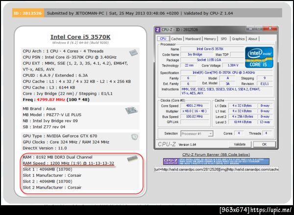This screenshot has height=215, width=294.
Task: Click the Core Speed 4801.2 MHz field
Action: pyautogui.click(x=195, y=106)
